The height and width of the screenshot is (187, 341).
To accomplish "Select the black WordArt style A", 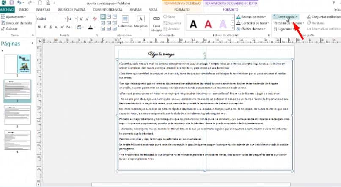I will pos(192,25).
